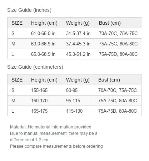This screenshot has height=161, width=149.
Task: Click the 65.0-68.9 in height cell
Action: pyautogui.click(x=44, y=54)
